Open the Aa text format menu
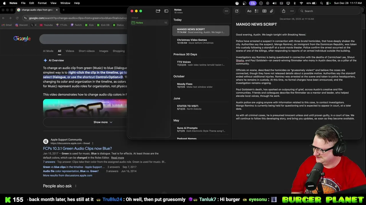This screenshot has height=205, width=366. point(249,11)
